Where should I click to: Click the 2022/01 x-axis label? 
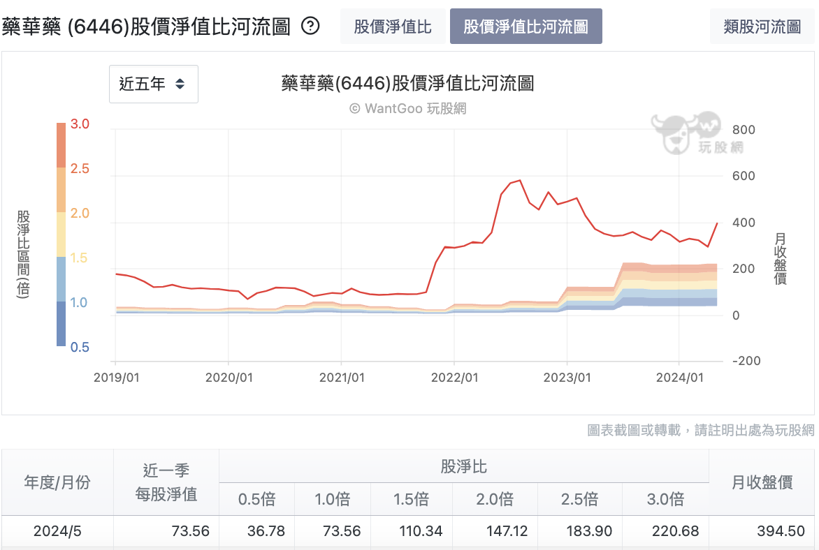(454, 378)
